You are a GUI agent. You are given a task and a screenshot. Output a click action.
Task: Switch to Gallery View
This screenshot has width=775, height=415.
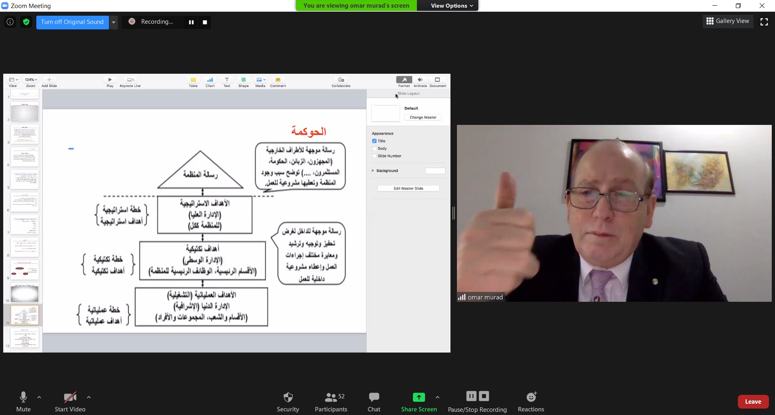728,21
